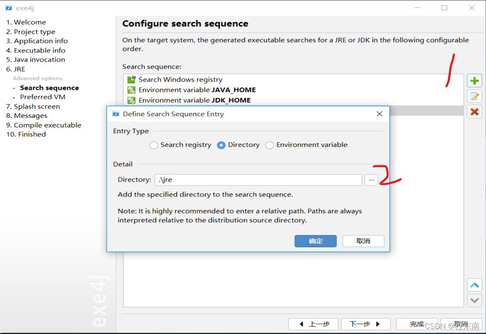Go forward with 下一步 button
This screenshot has height=334, width=486.
(x=366, y=324)
